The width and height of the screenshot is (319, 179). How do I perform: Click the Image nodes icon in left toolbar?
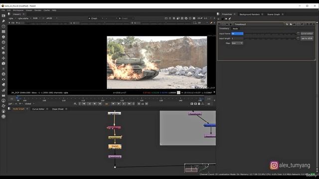click(3, 15)
